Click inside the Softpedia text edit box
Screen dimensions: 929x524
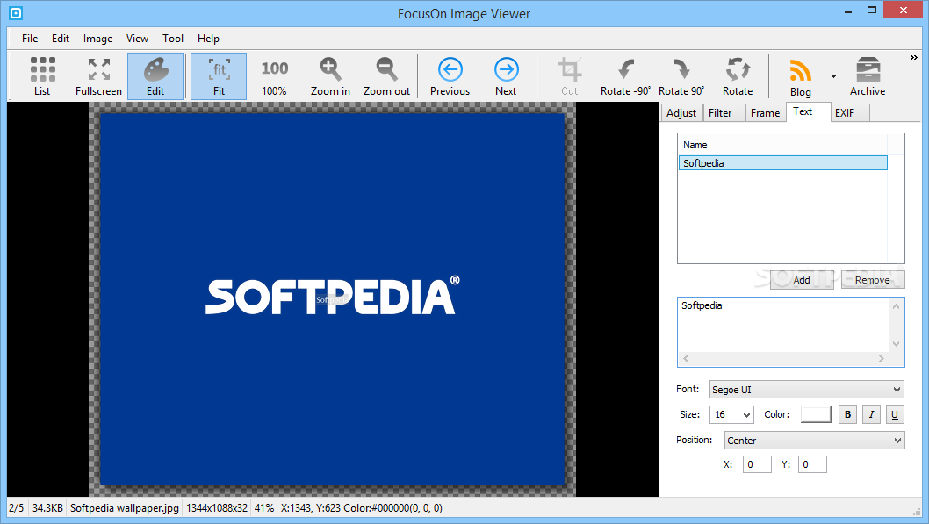[783, 325]
